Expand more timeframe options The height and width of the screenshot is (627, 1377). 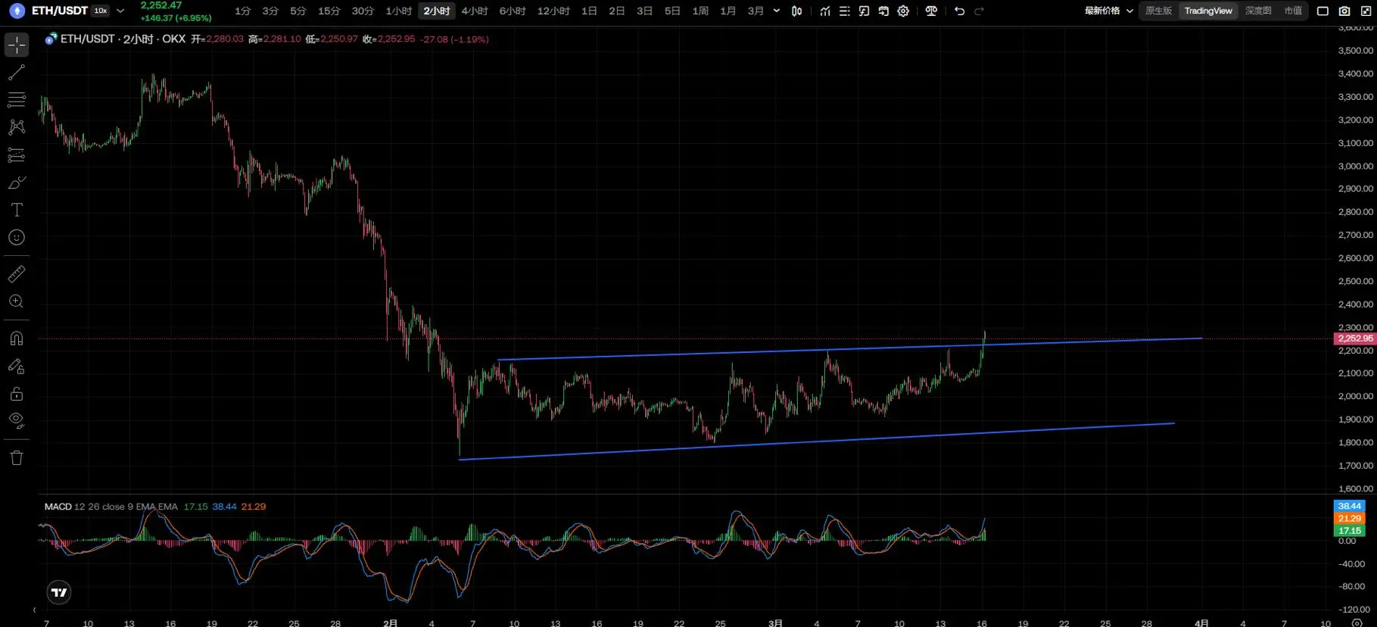[777, 11]
